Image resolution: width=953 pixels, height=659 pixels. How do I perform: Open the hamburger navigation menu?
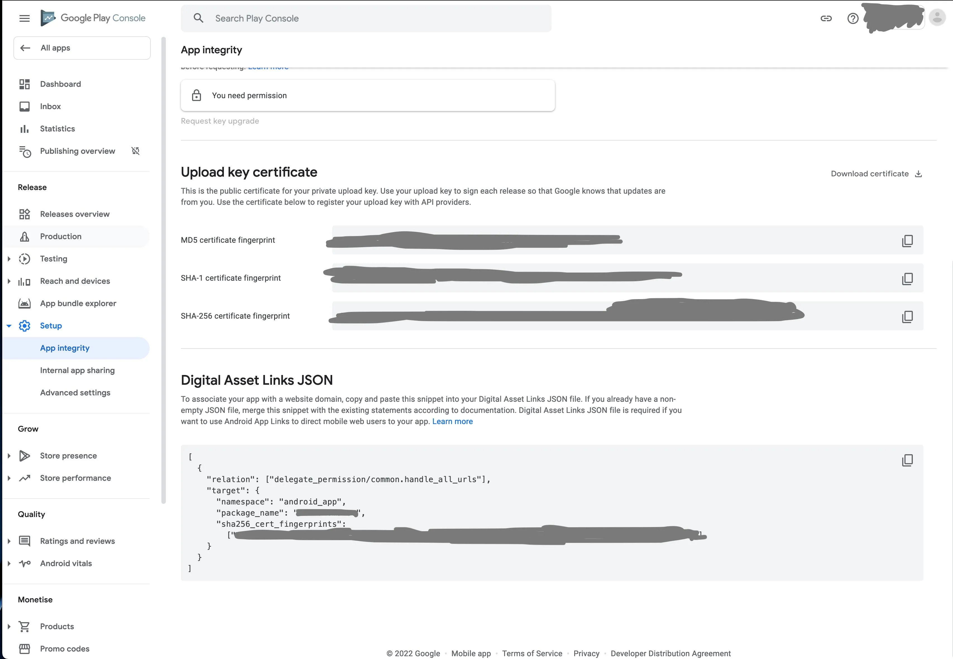24,18
